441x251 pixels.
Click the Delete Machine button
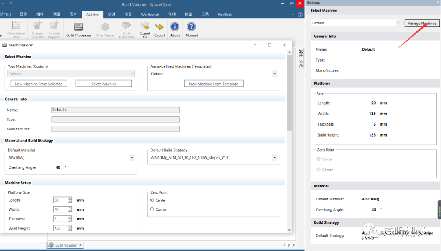[103, 84]
